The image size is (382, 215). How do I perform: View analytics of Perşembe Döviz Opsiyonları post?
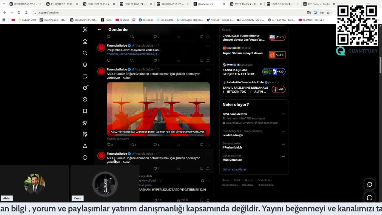coord(178,60)
